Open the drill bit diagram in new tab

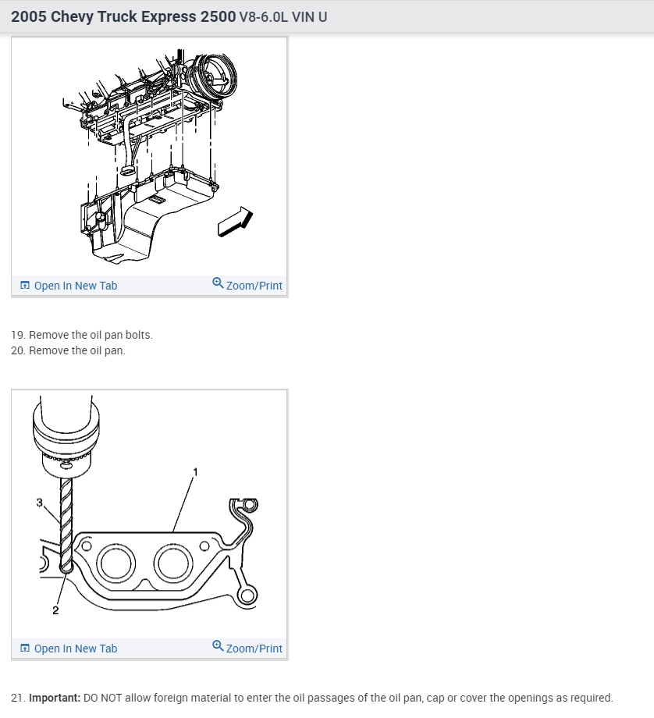click(76, 649)
